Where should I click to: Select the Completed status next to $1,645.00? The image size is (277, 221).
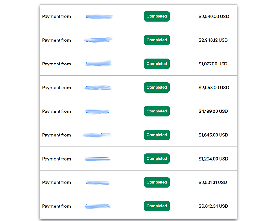[x=157, y=135]
